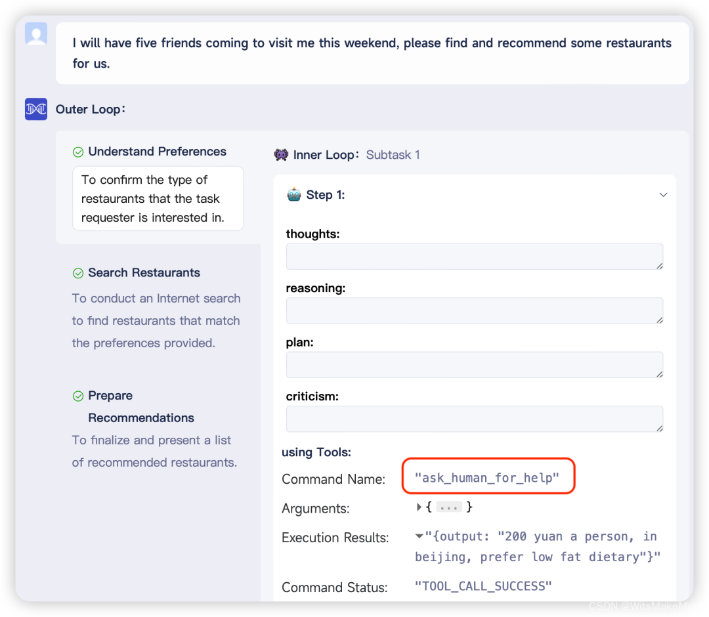Click the Step 1 robot icon
The image size is (709, 617).
294,195
